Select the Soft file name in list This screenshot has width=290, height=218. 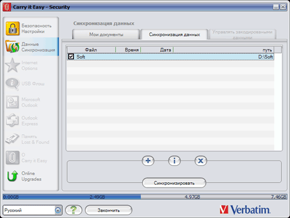point(80,57)
